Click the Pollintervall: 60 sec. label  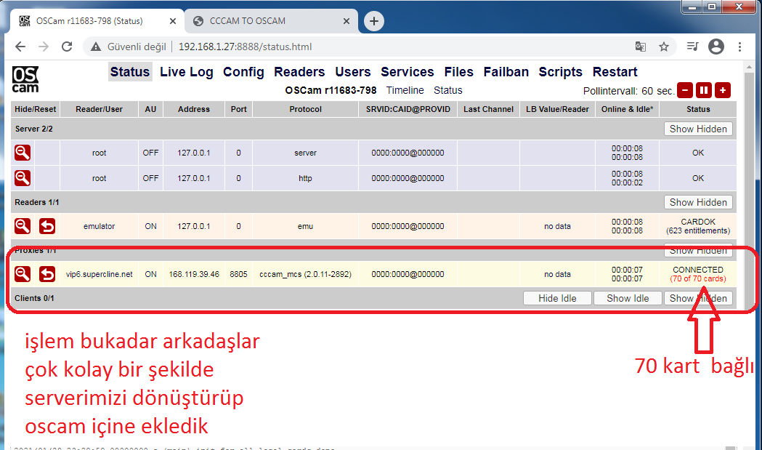click(628, 91)
